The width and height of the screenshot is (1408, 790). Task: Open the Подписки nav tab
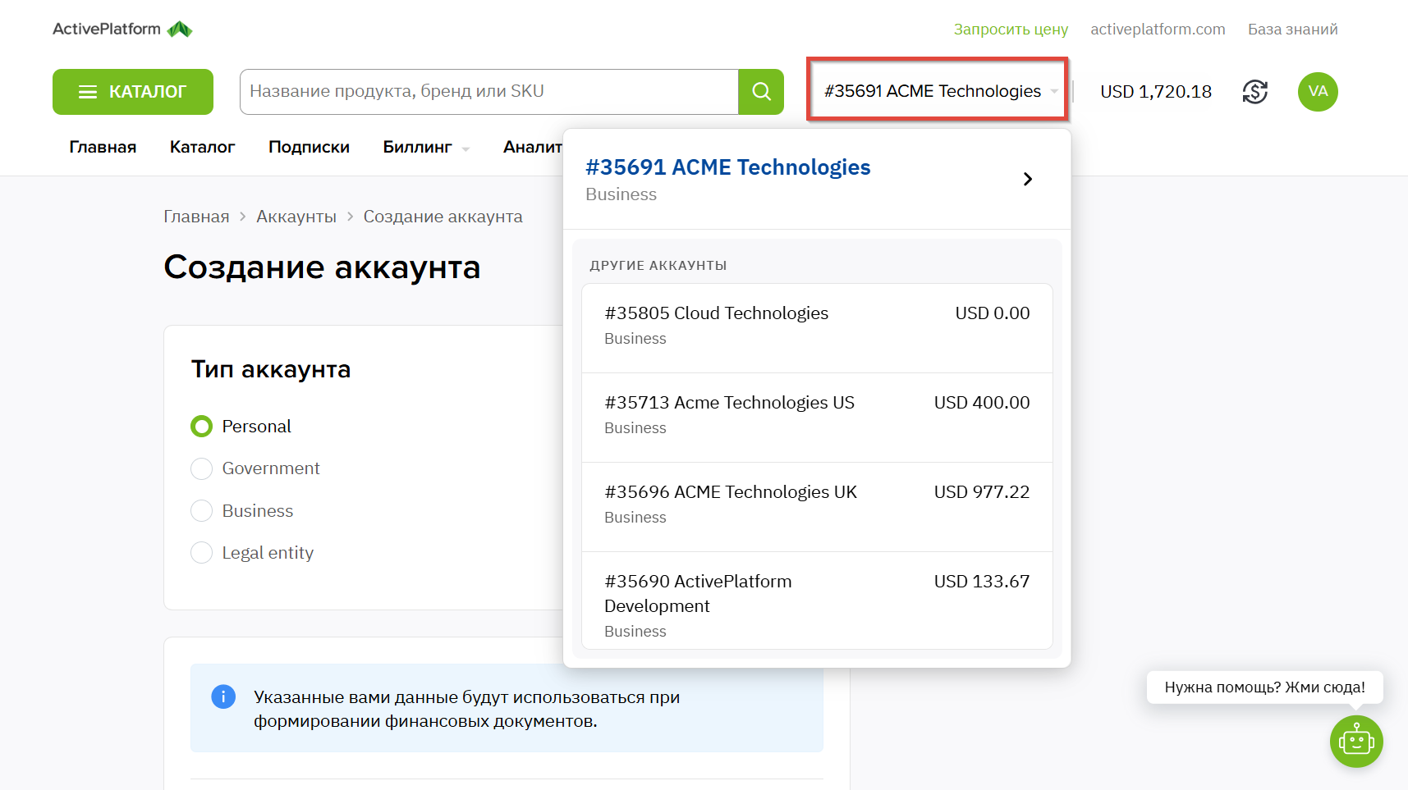tap(309, 147)
